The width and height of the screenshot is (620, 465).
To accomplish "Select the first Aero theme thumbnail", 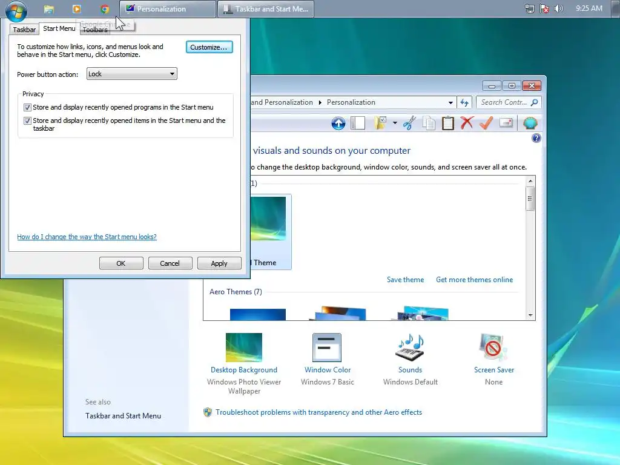I will (258, 314).
